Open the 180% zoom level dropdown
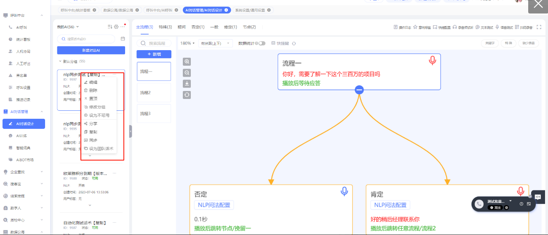This screenshot has width=548, height=235. [x=187, y=43]
